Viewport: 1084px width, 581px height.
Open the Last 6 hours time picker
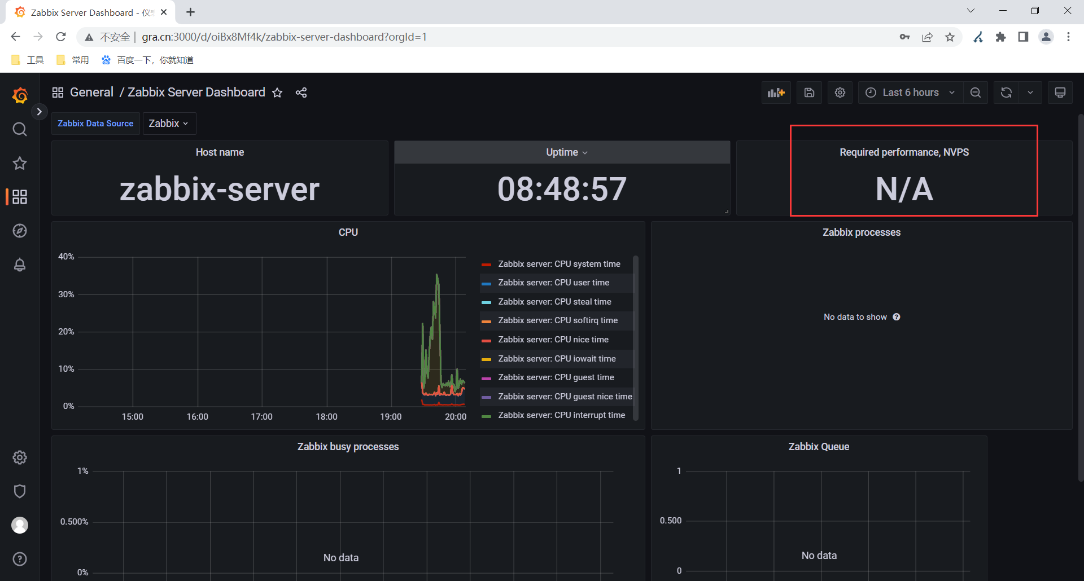[x=910, y=93]
